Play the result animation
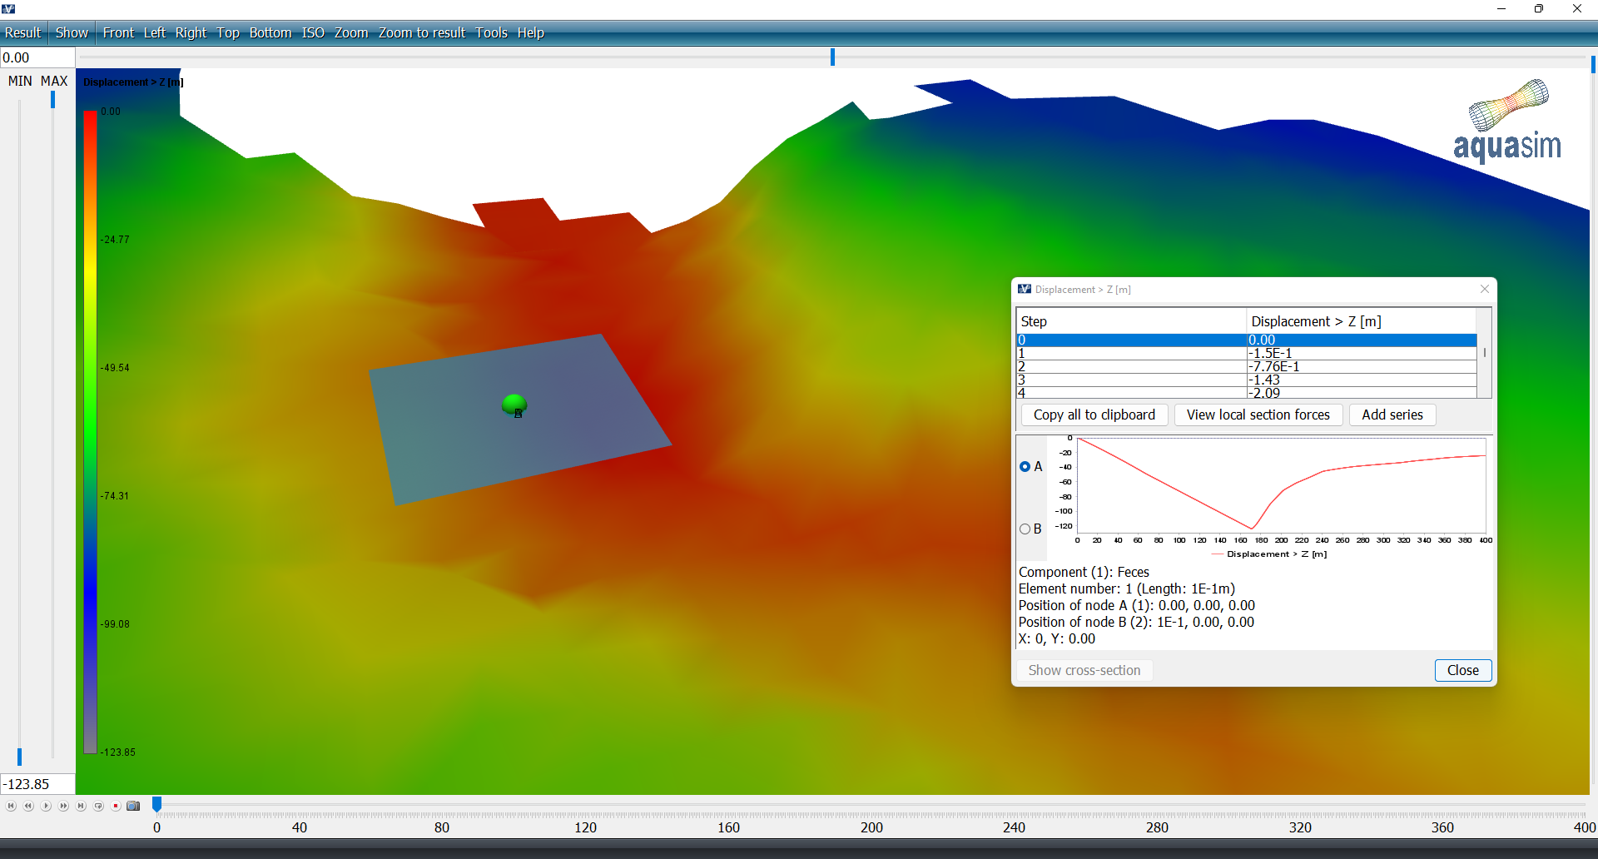The image size is (1598, 859). (x=46, y=806)
